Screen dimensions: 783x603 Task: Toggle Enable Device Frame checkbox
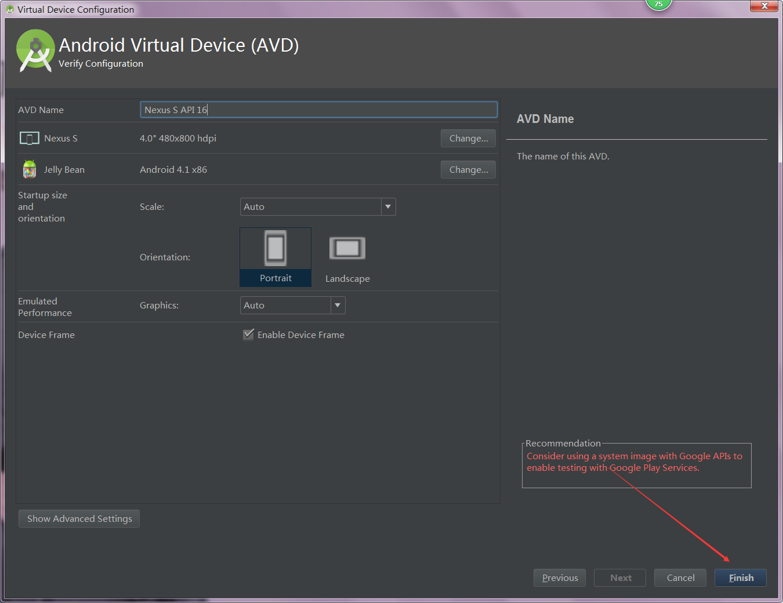[248, 335]
